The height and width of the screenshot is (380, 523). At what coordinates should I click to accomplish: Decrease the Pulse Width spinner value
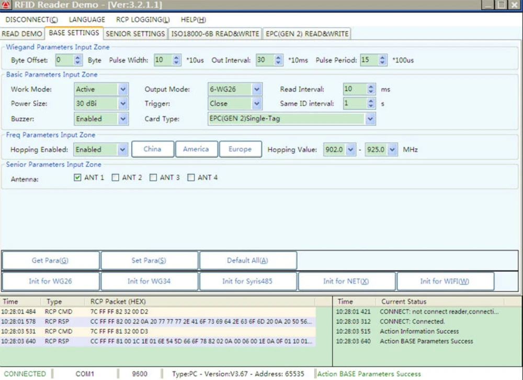176,63
